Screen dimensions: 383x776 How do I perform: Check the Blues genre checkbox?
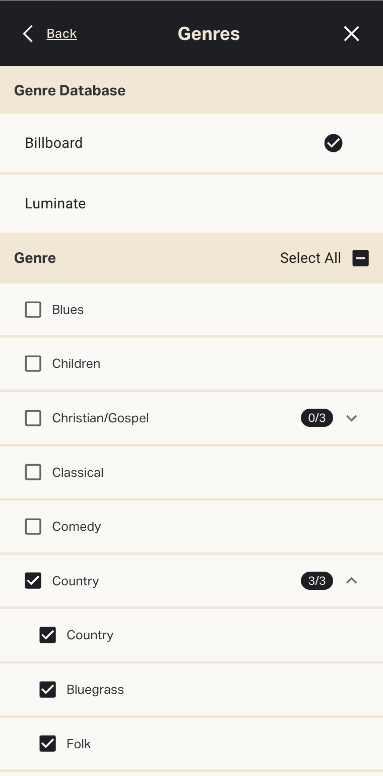coord(33,310)
